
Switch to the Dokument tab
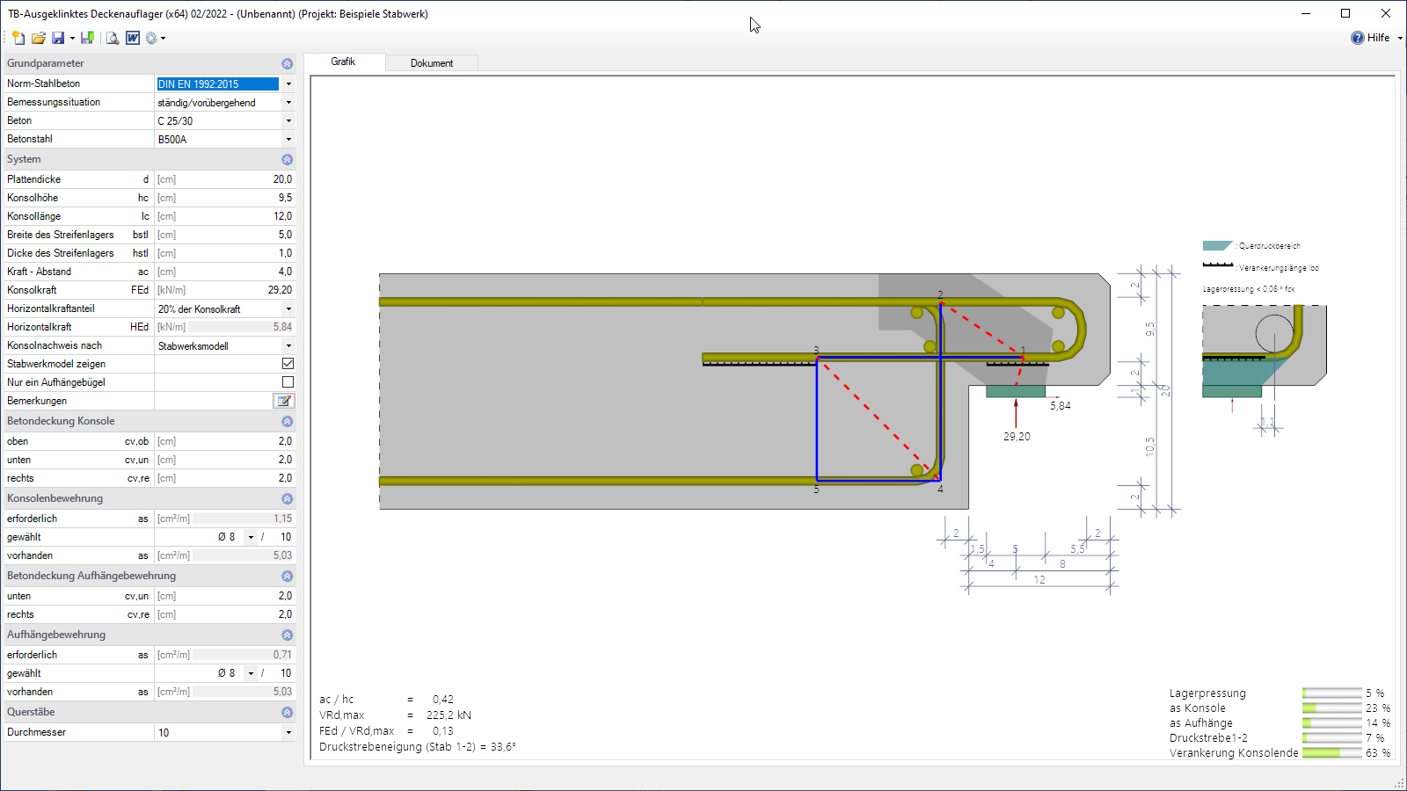click(432, 63)
